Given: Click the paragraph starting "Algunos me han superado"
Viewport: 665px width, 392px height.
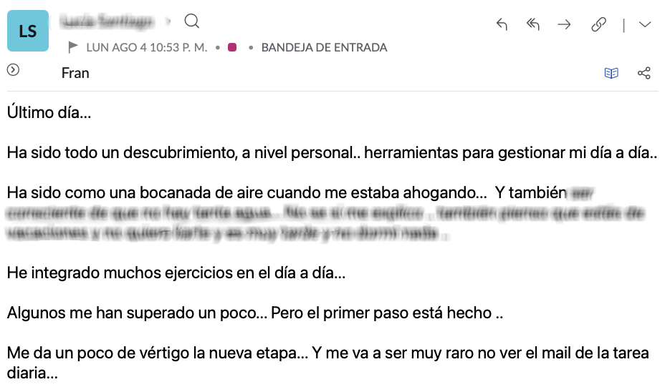Looking at the screenshot, I should click(x=257, y=313).
